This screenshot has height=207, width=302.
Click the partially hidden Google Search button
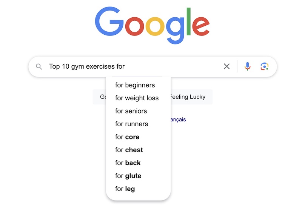[99, 97]
